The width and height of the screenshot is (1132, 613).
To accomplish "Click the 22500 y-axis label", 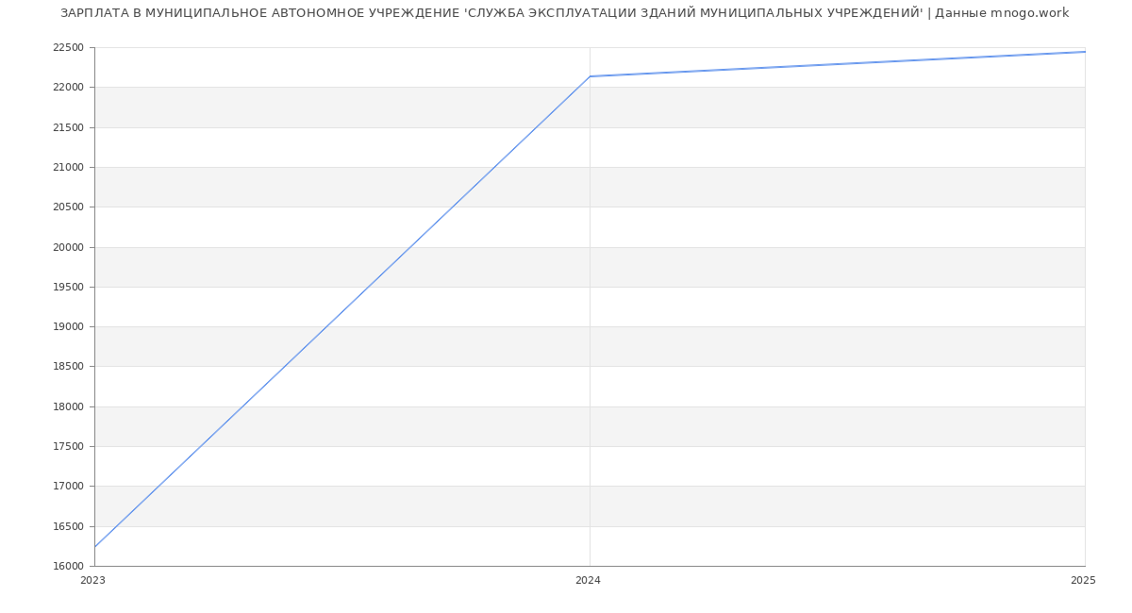I will 68,48.
